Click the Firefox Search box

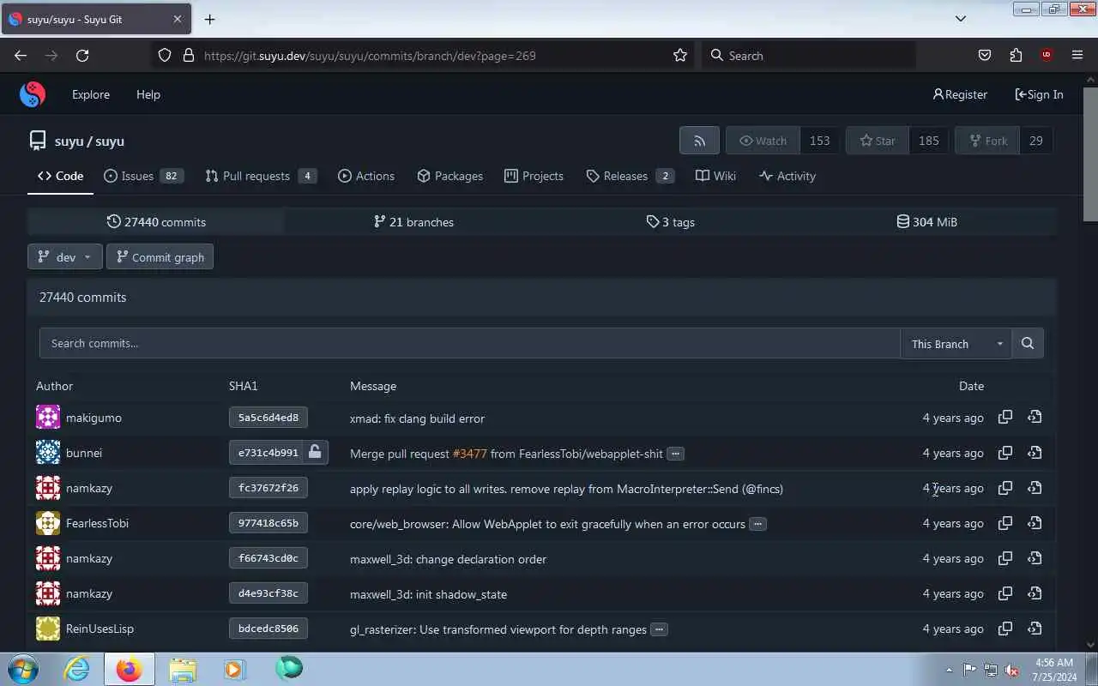pyautogui.click(x=809, y=55)
